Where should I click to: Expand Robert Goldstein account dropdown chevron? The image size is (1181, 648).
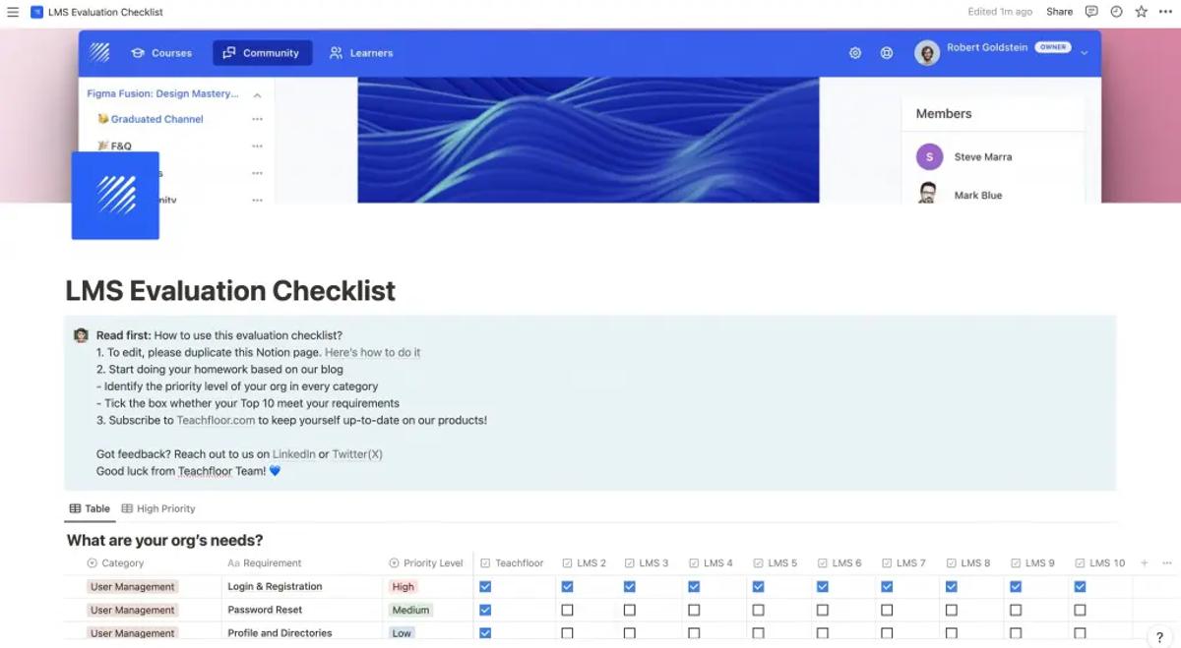coord(1085,53)
